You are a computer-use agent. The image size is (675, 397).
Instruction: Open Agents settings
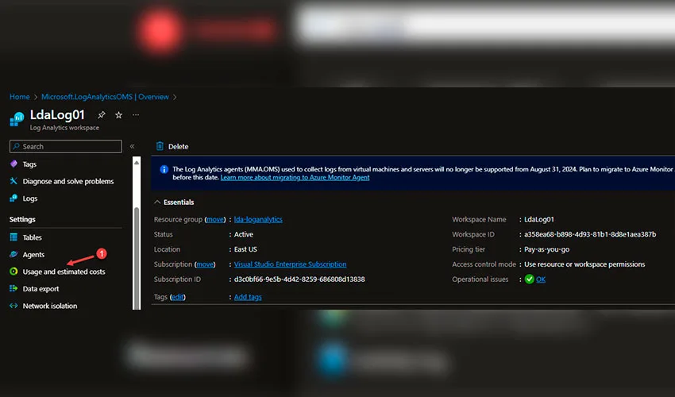(x=33, y=254)
